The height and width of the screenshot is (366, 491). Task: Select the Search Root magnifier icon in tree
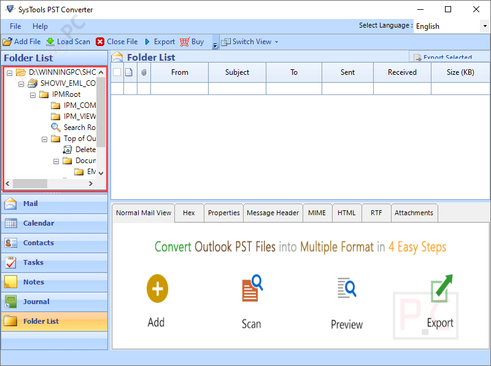point(55,128)
